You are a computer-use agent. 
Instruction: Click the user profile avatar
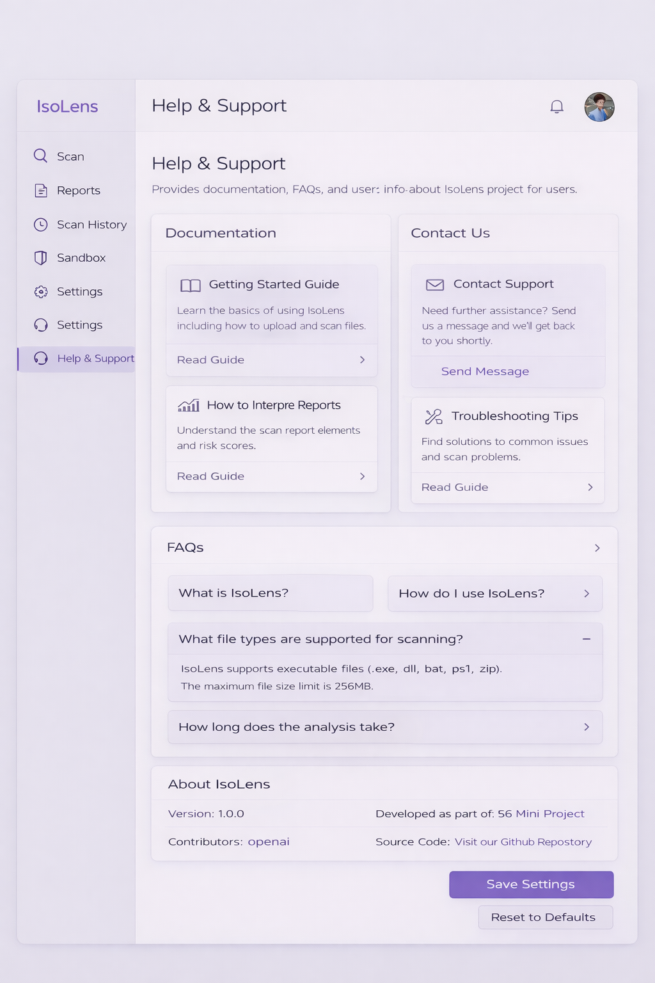pos(599,106)
